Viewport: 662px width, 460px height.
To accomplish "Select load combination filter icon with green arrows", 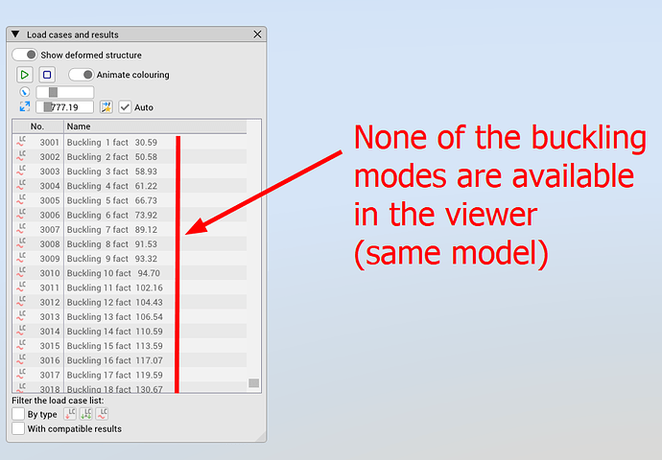I will tap(85, 414).
